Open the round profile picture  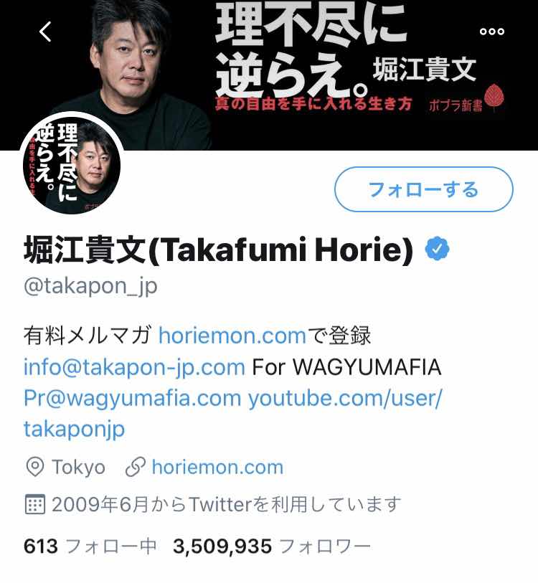[72, 163]
